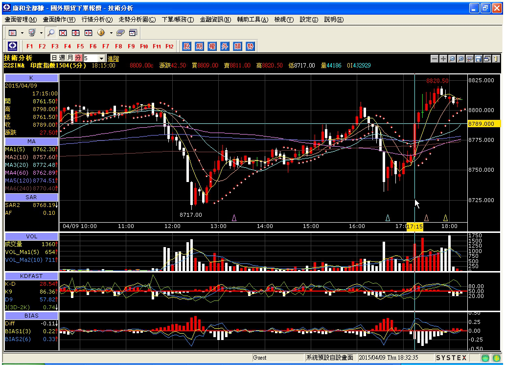Click the cascade windows layout icon
505x365 pixels.
pos(487,59)
